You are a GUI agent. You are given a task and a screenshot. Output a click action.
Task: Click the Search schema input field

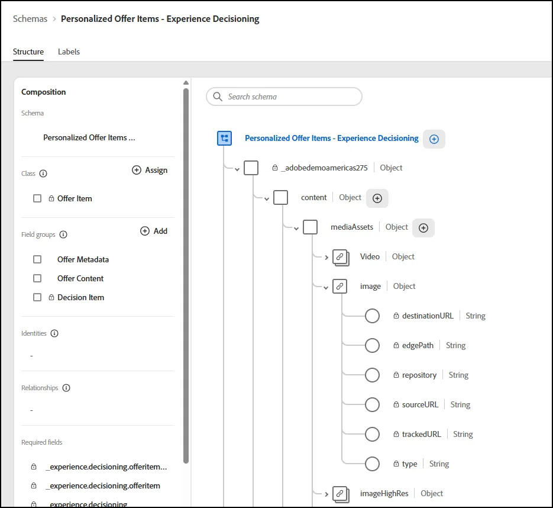pyautogui.click(x=284, y=97)
